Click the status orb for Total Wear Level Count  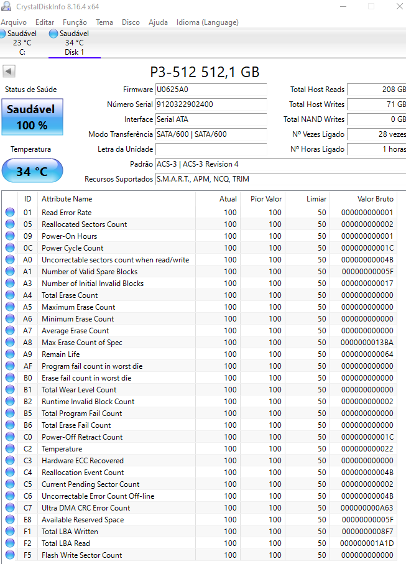pos(10,389)
